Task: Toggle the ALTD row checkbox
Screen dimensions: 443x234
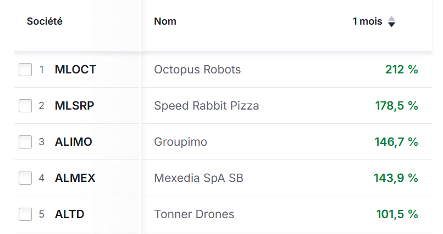Action: pyautogui.click(x=25, y=214)
